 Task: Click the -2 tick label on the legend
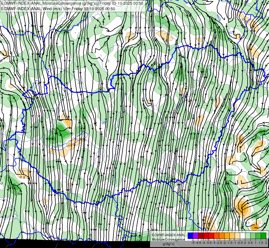[x=224, y=243]
